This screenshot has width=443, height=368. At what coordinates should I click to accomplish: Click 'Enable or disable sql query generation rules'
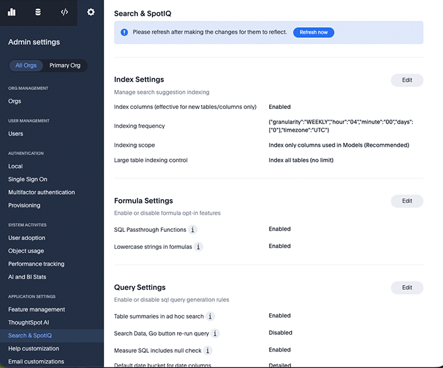click(171, 300)
